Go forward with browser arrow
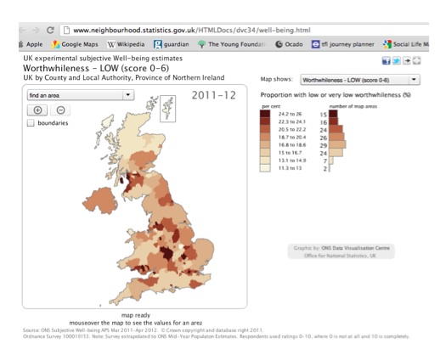The width and height of the screenshot is (440, 355). 36,30
